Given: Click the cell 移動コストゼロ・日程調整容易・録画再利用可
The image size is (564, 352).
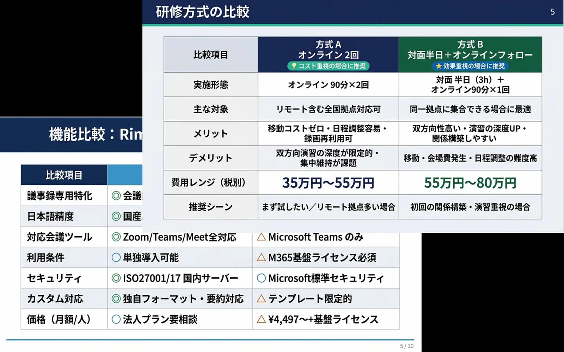Looking at the screenshot, I should [328, 134].
